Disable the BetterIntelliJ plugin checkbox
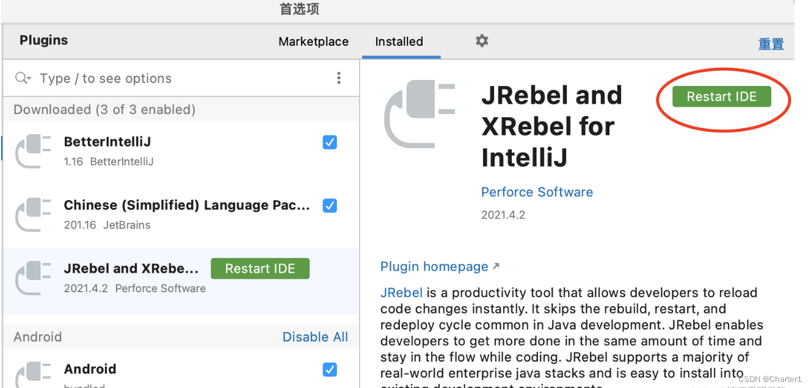The height and width of the screenshot is (388, 811). (x=330, y=142)
